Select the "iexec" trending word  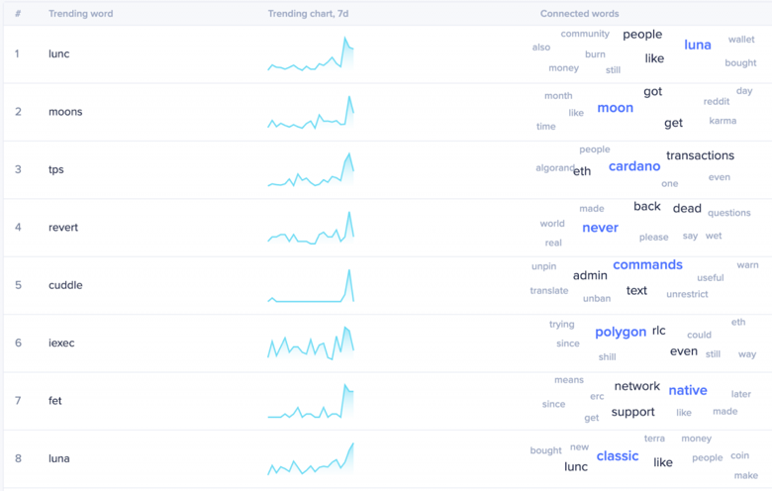(x=61, y=344)
